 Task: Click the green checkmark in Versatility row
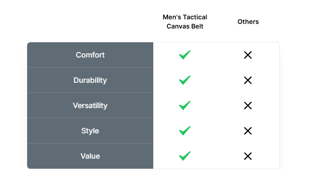185,106
